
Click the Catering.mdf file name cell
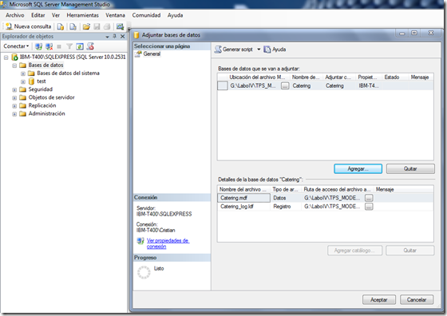pyautogui.click(x=243, y=198)
